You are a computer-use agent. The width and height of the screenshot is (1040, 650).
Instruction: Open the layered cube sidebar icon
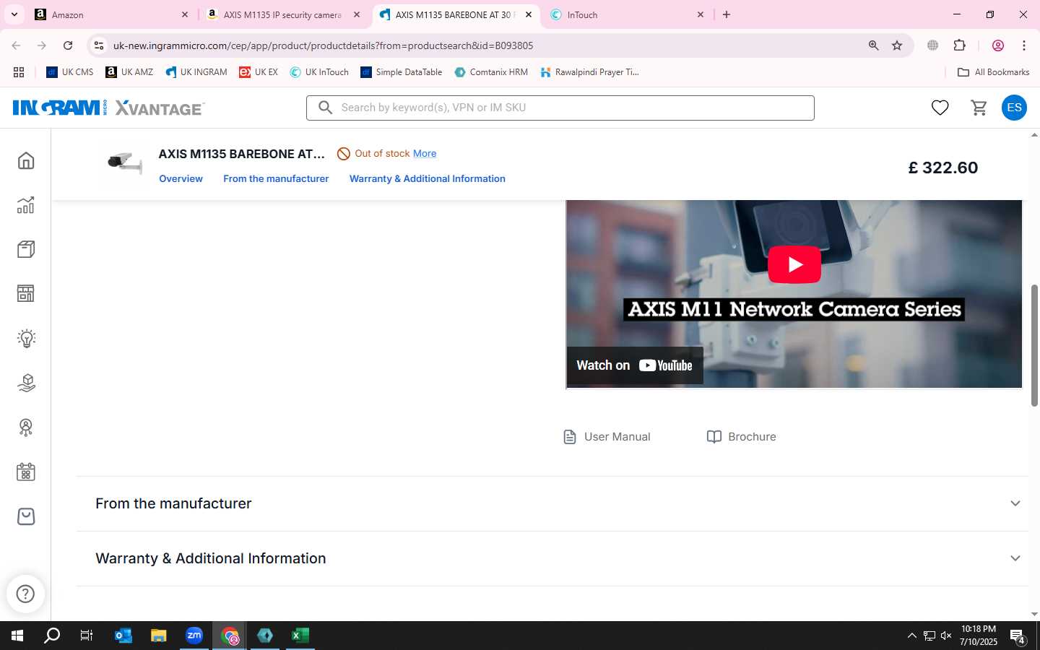click(26, 383)
